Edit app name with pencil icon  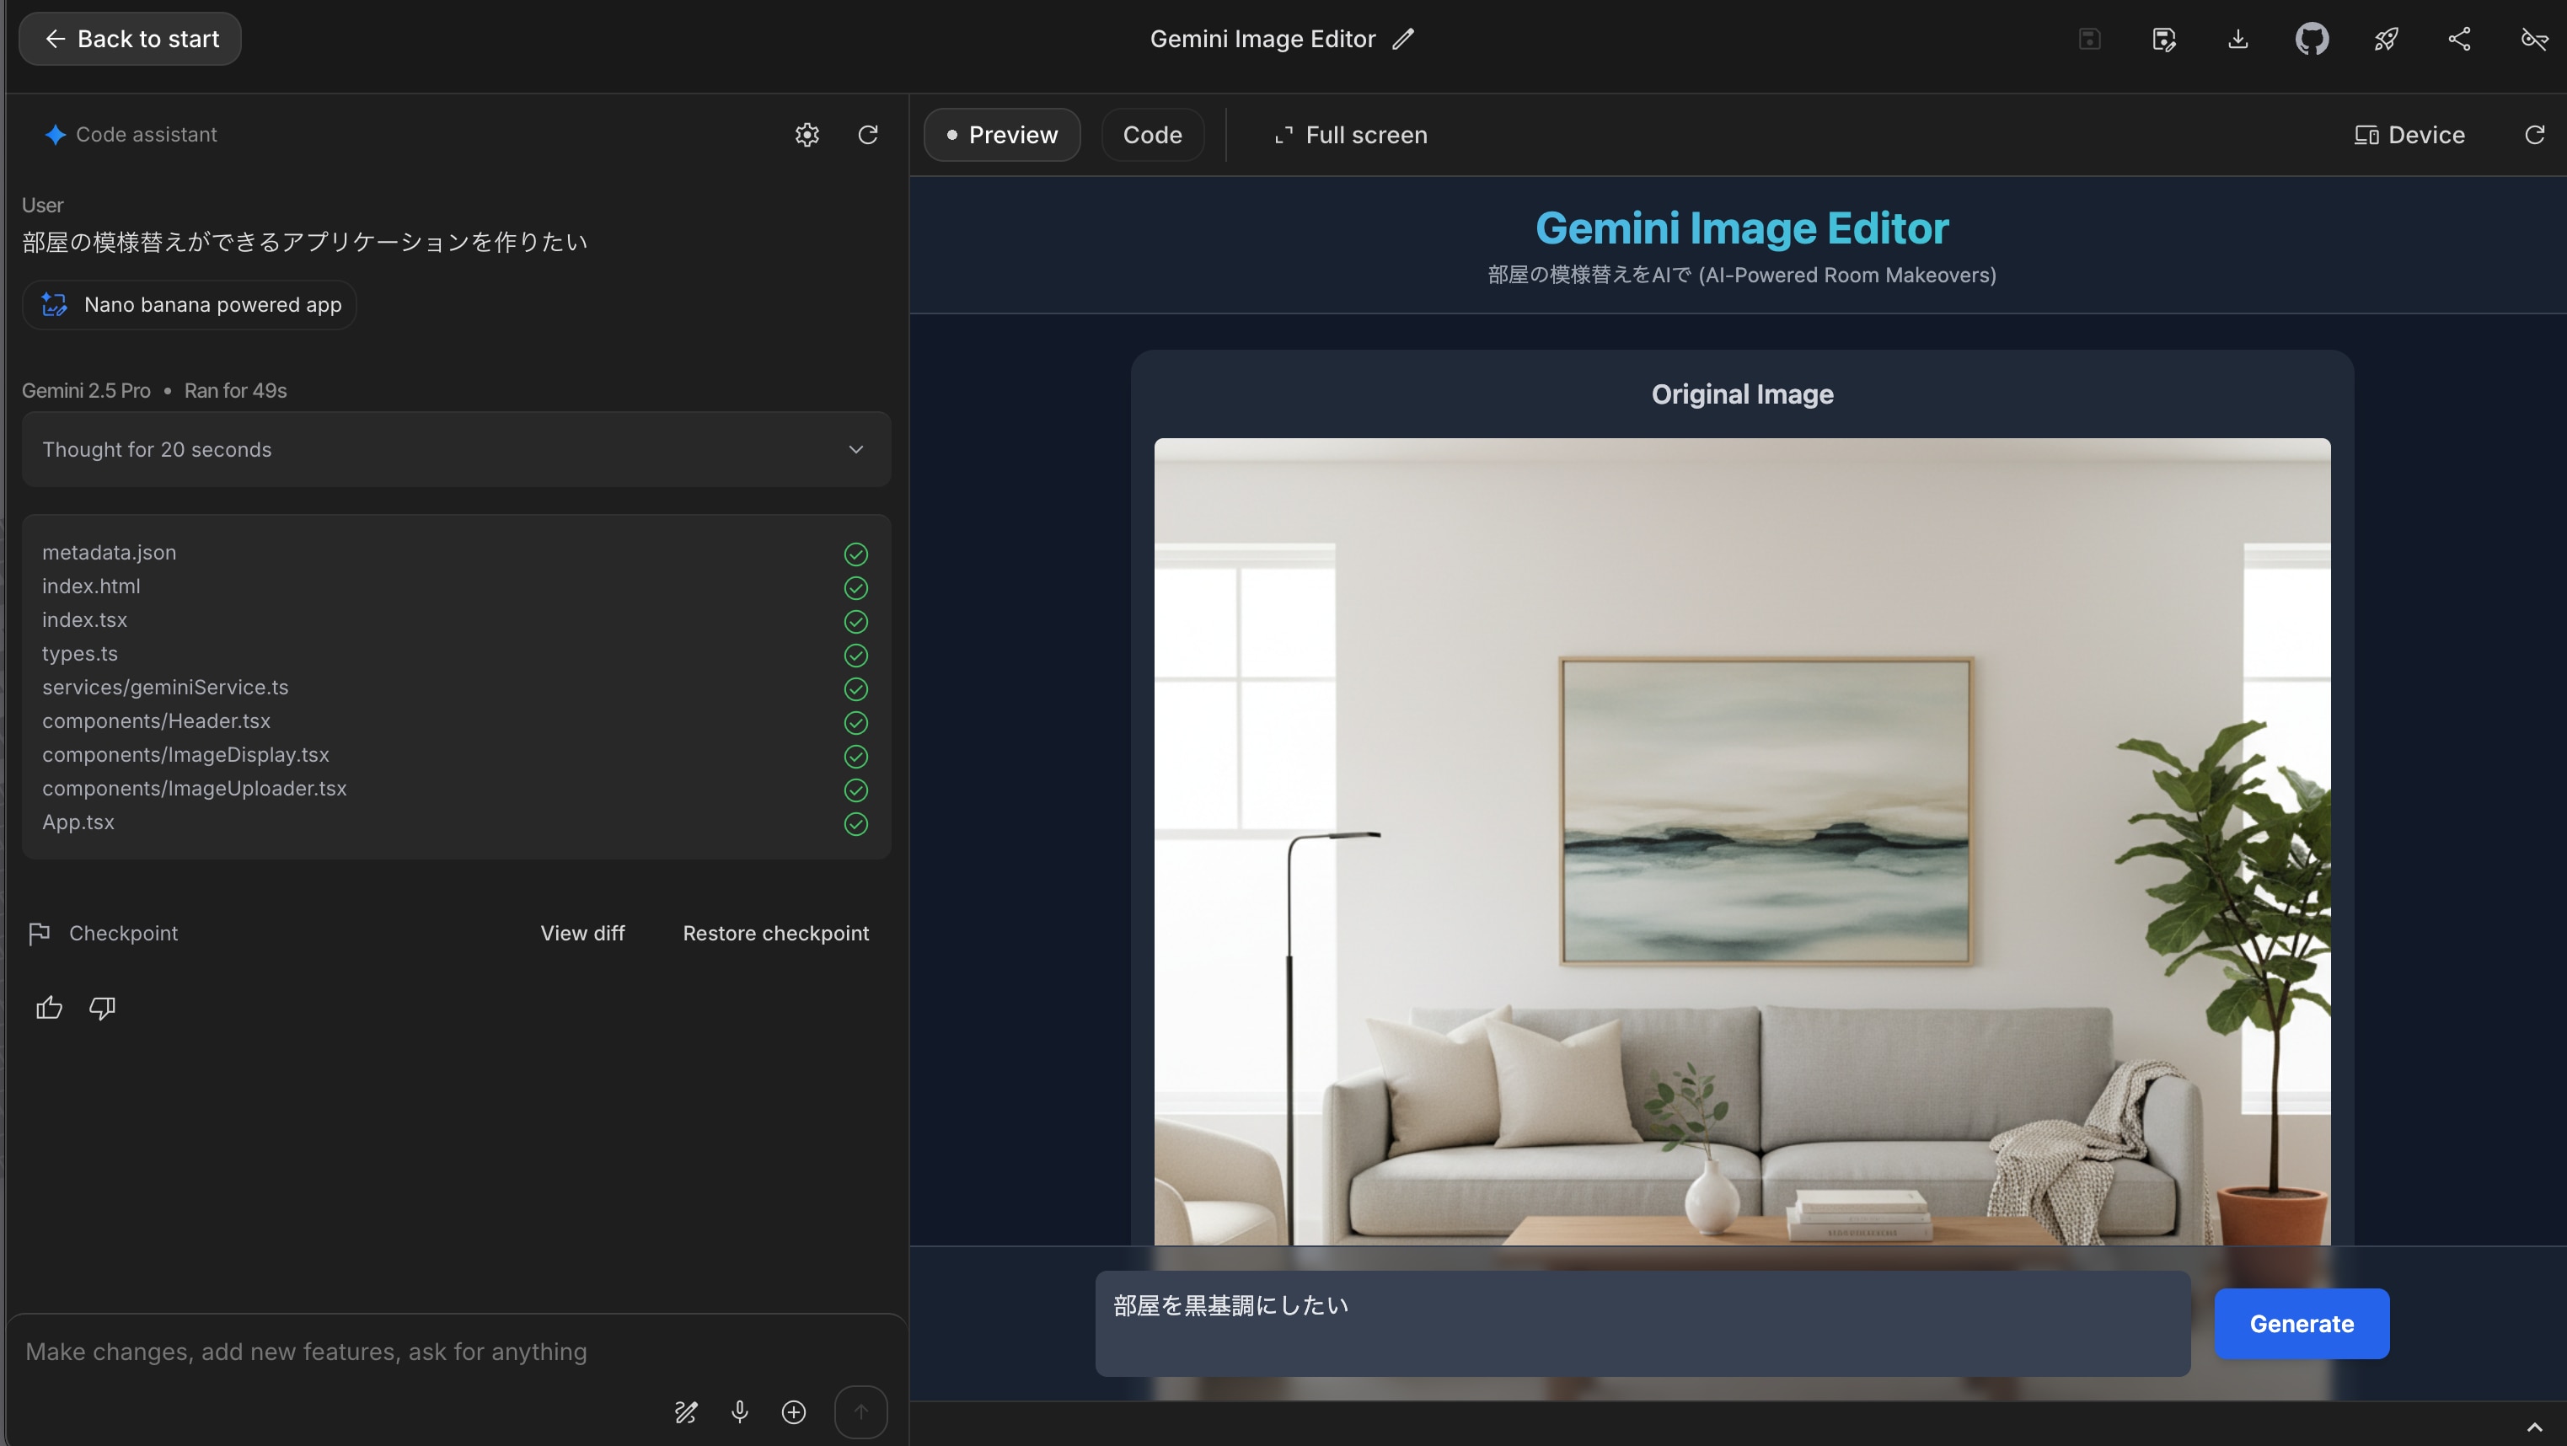[1403, 39]
